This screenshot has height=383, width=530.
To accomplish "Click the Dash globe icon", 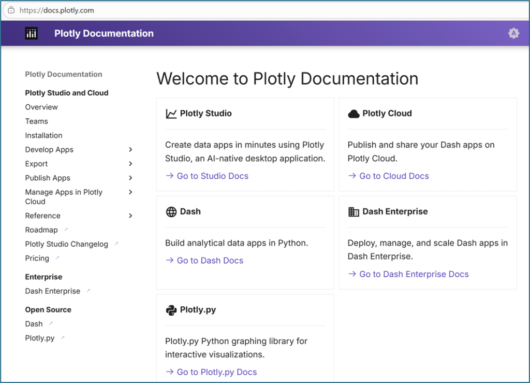I will click(171, 211).
